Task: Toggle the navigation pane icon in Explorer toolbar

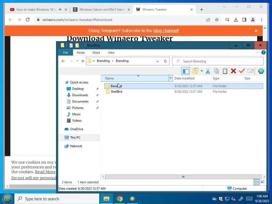Action: pyautogui.click(x=185, y=71)
